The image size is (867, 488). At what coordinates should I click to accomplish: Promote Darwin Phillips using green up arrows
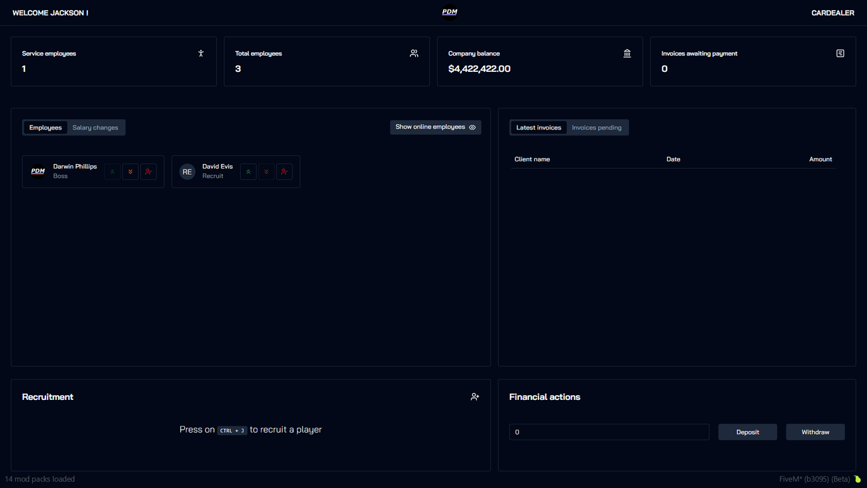click(x=112, y=171)
